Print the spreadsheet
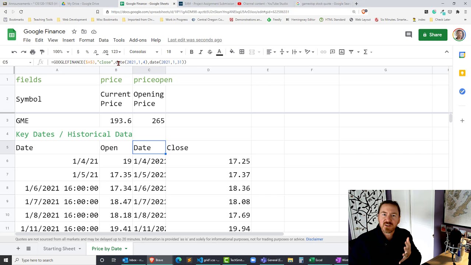 pos(33,52)
